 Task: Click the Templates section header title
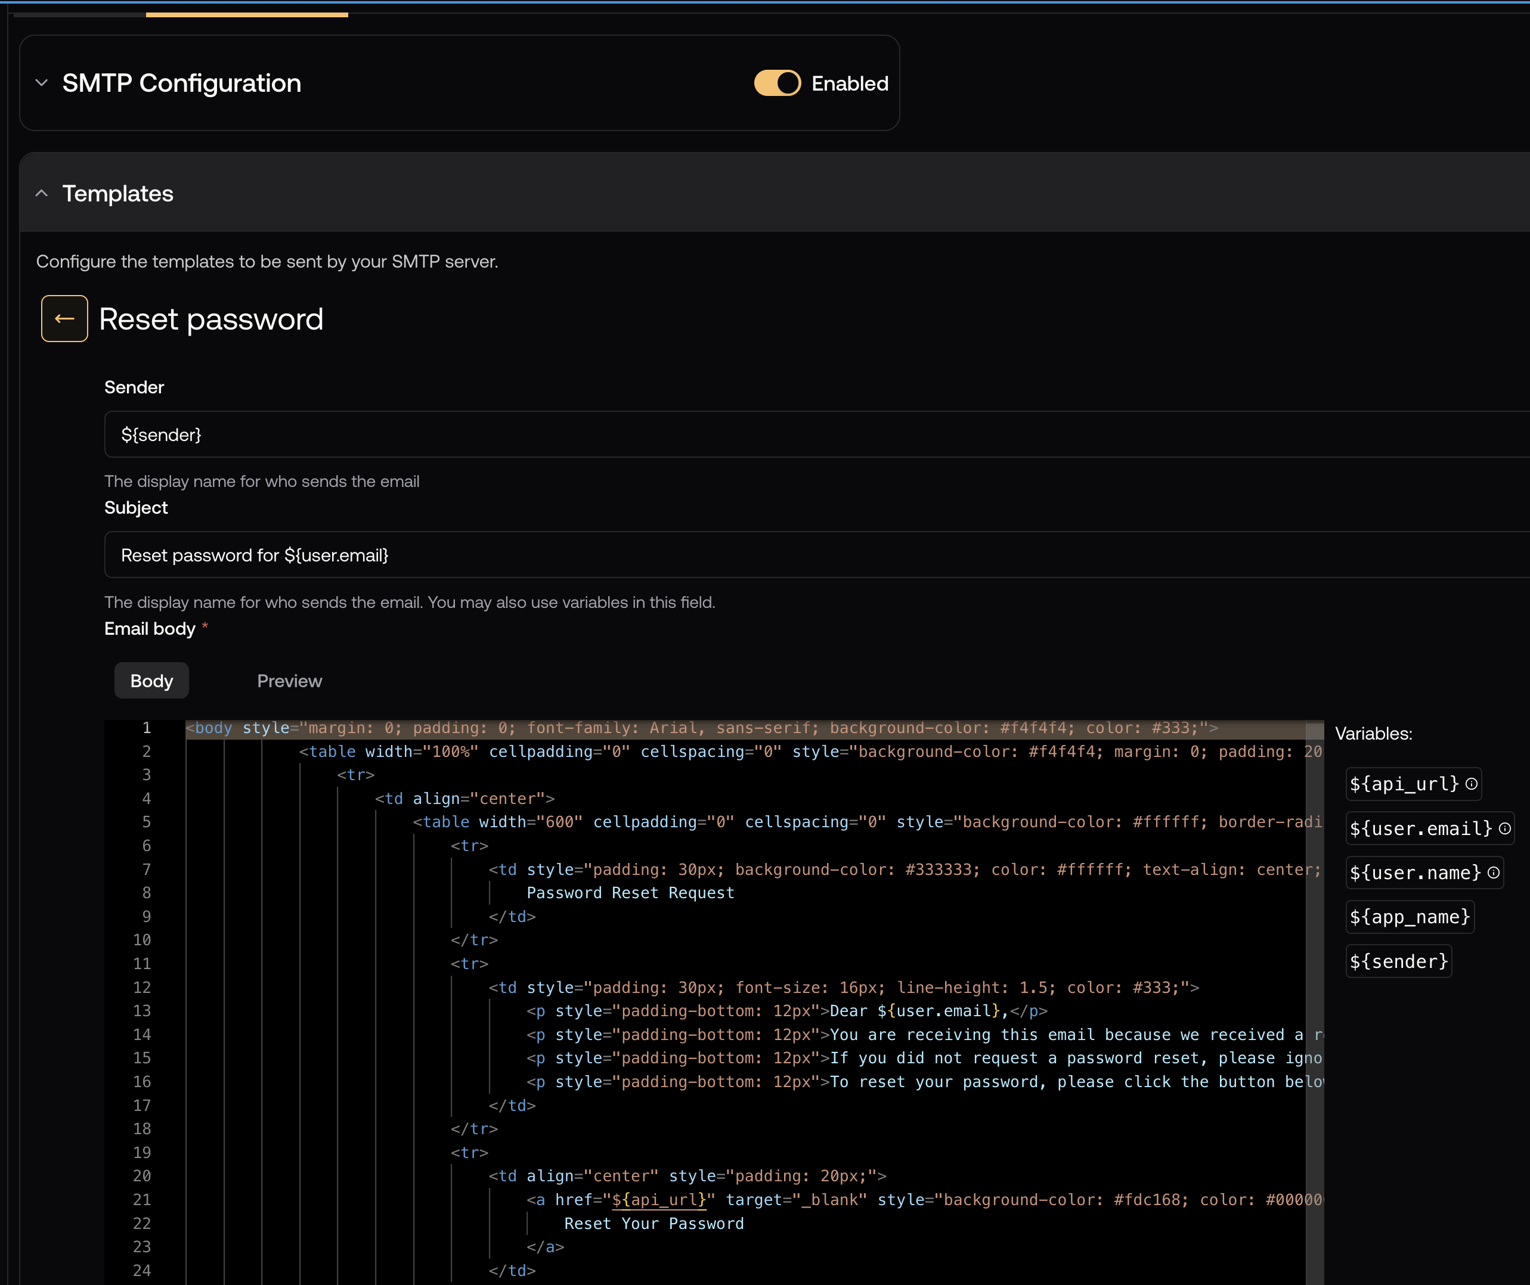coord(118,193)
